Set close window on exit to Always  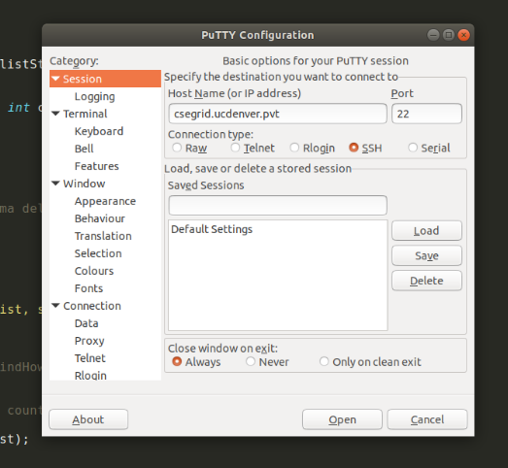click(177, 361)
